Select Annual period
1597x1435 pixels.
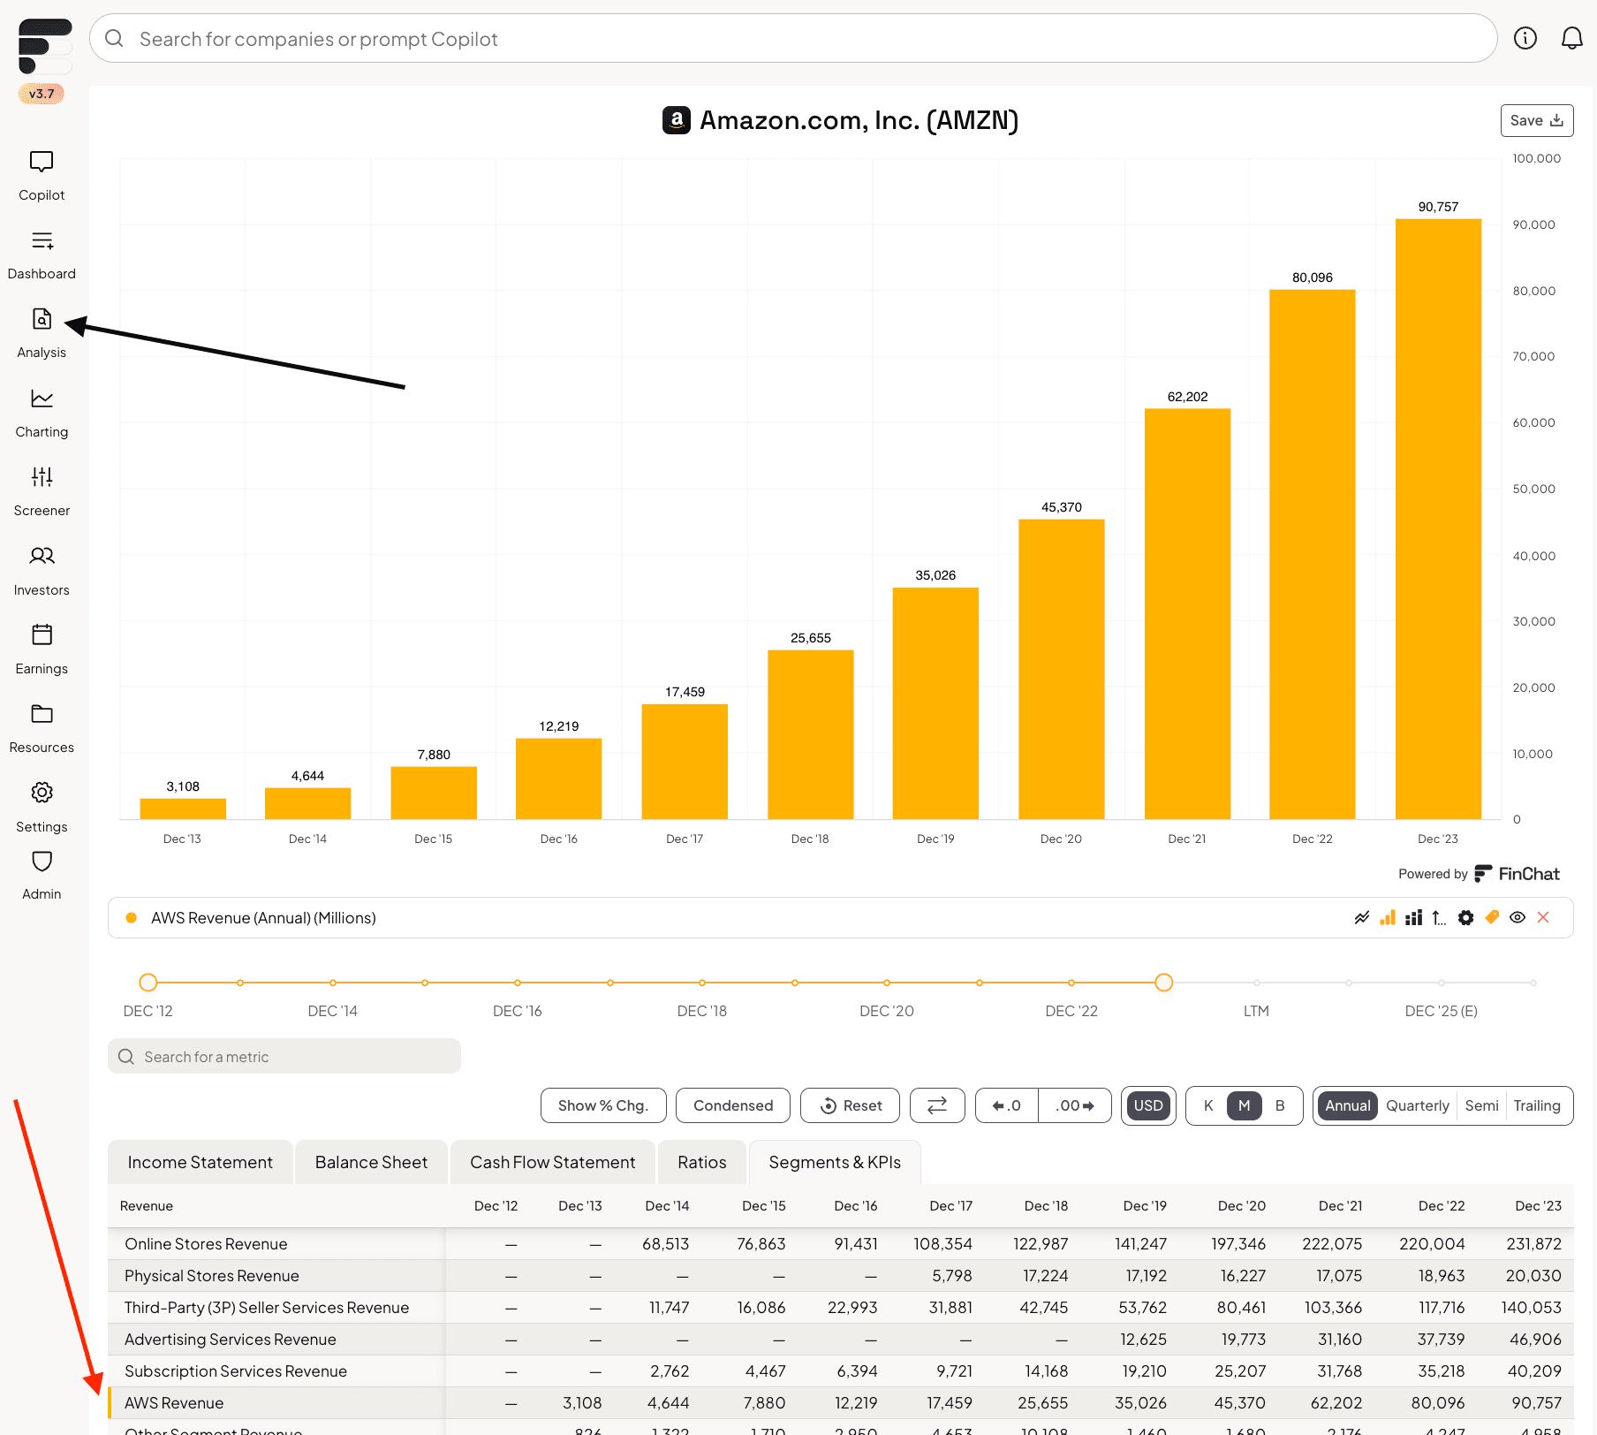pos(1347,1105)
